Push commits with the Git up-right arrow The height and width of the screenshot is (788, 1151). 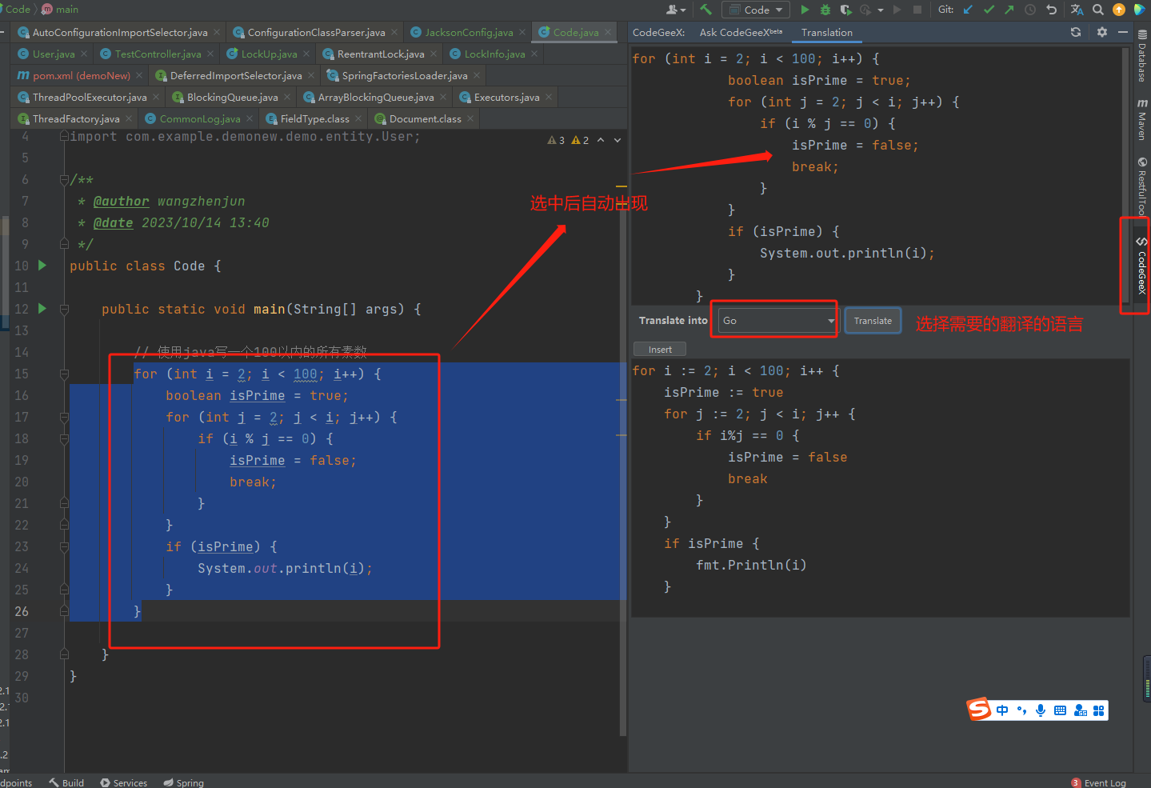(x=1009, y=10)
